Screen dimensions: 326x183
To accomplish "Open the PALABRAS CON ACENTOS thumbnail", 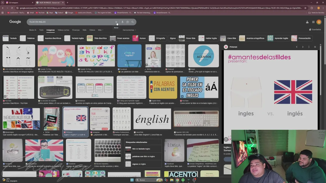I will [x=163, y=87].
